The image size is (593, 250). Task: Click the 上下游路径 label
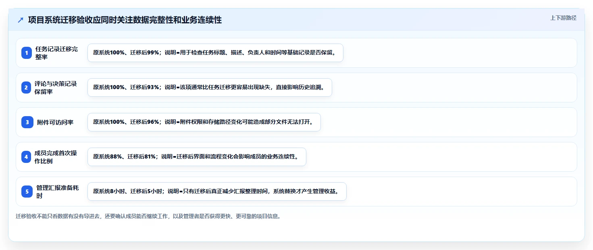click(563, 18)
